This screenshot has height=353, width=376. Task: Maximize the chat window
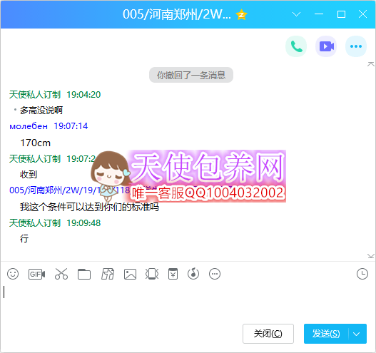click(341, 14)
